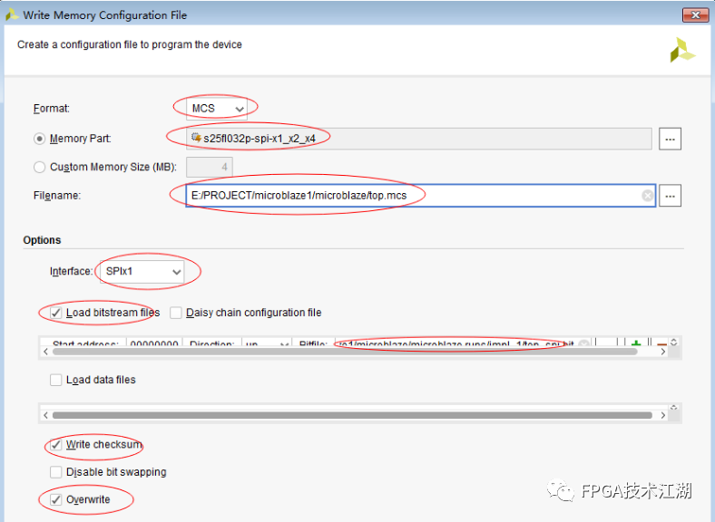Click bitstream list horizontal scrollbar left arrow
Image resolution: width=715 pixels, height=522 pixels.
[x=45, y=352]
